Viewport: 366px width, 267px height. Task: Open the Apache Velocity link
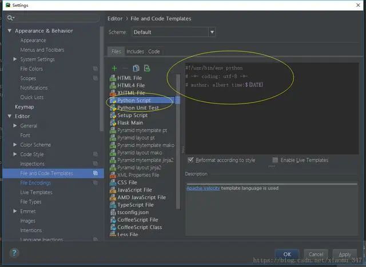(x=203, y=188)
